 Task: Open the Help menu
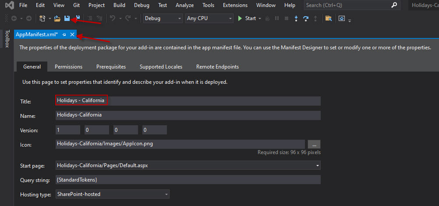(x=290, y=5)
